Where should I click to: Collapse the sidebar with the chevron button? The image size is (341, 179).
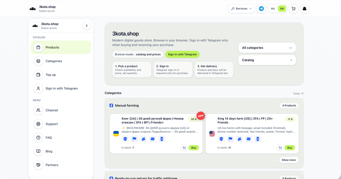87,26
